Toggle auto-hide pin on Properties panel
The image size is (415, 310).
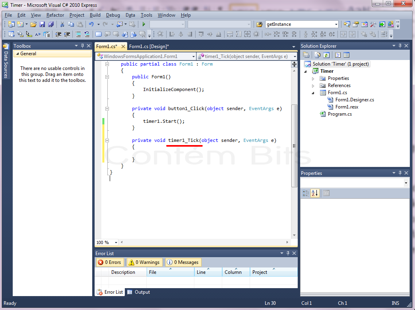click(x=400, y=173)
